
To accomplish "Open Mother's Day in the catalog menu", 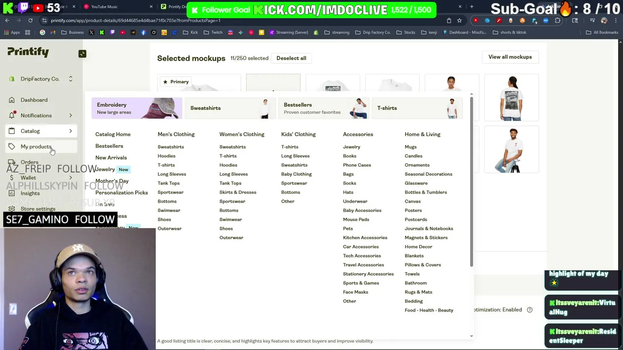I will click(x=112, y=181).
